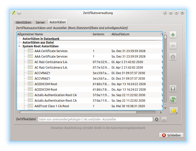Click the minus remove certificate button
The height and width of the screenshot is (151, 196).
click(x=173, y=46)
